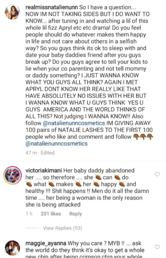Visit the victoriakimani username link
Image resolution: width=166 pixels, height=258 pixels.
click(x=44, y=171)
